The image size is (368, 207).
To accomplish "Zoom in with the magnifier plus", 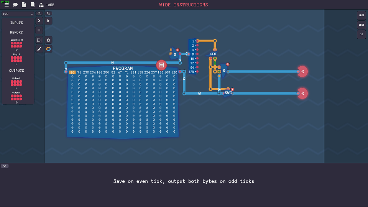I will click(39, 13).
